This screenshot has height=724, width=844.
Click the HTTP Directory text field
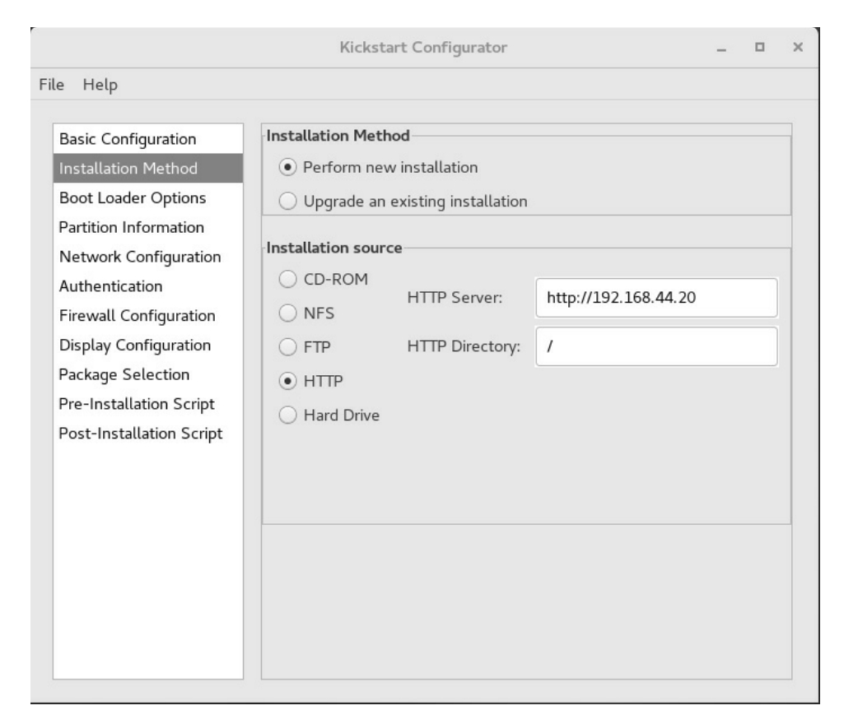(x=655, y=347)
